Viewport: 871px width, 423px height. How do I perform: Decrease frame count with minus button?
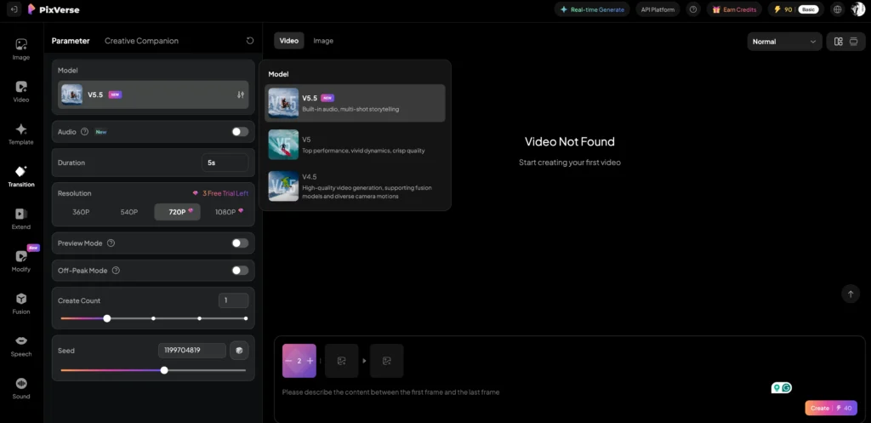[288, 361]
